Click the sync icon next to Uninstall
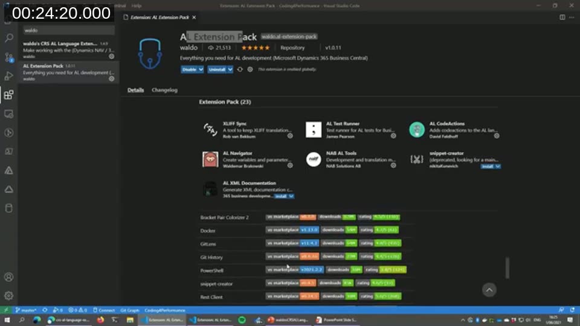Image resolution: width=580 pixels, height=326 pixels. point(240,69)
